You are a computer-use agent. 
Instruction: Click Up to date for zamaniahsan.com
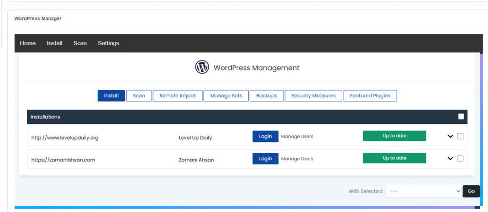coord(394,158)
